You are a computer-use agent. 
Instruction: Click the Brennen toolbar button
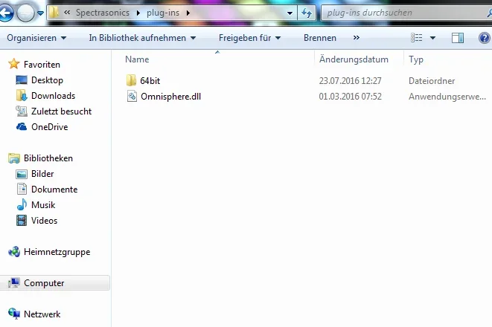[x=320, y=38]
